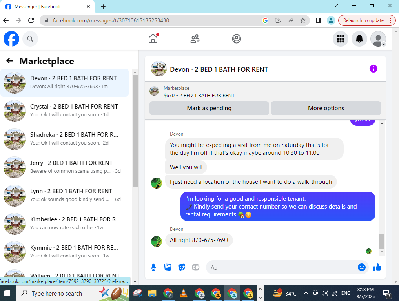Open the GIF picker
The width and height of the screenshot is (399, 301).
tap(196, 267)
